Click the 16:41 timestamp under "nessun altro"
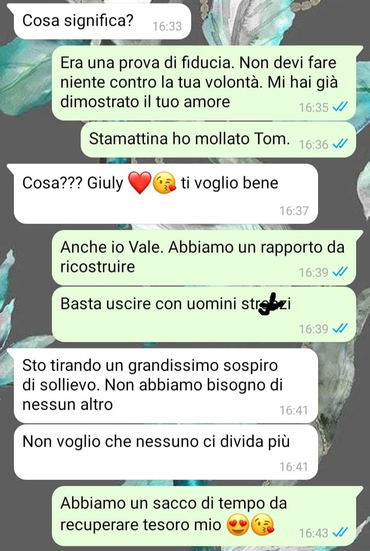This screenshot has width=370, height=551. click(x=294, y=410)
